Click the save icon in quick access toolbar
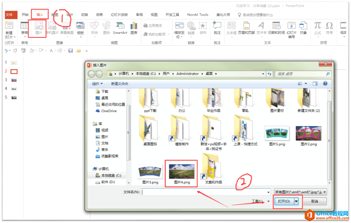The height and width of the screenshot is (223, 351). coord(71,51)
